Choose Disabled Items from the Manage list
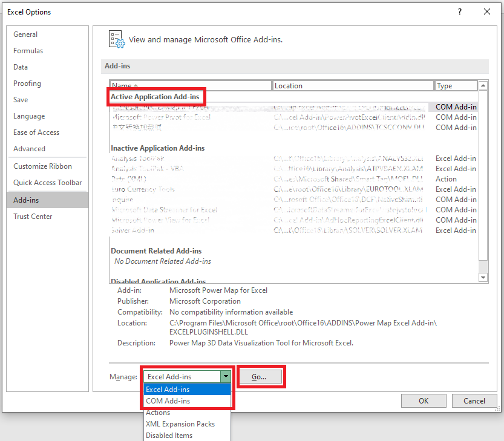 tap(188, 436)
